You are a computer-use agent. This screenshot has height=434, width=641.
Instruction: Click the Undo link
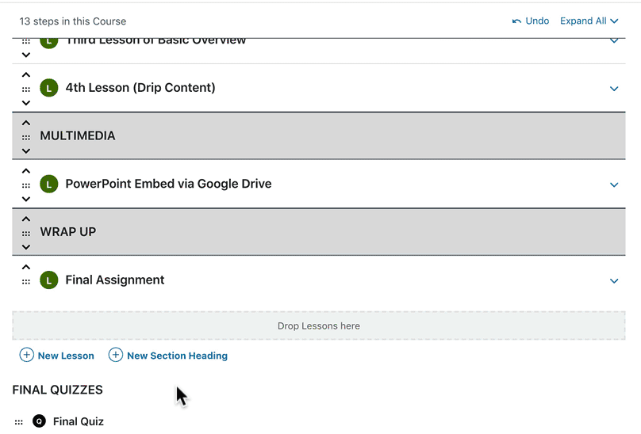[531, 21]
